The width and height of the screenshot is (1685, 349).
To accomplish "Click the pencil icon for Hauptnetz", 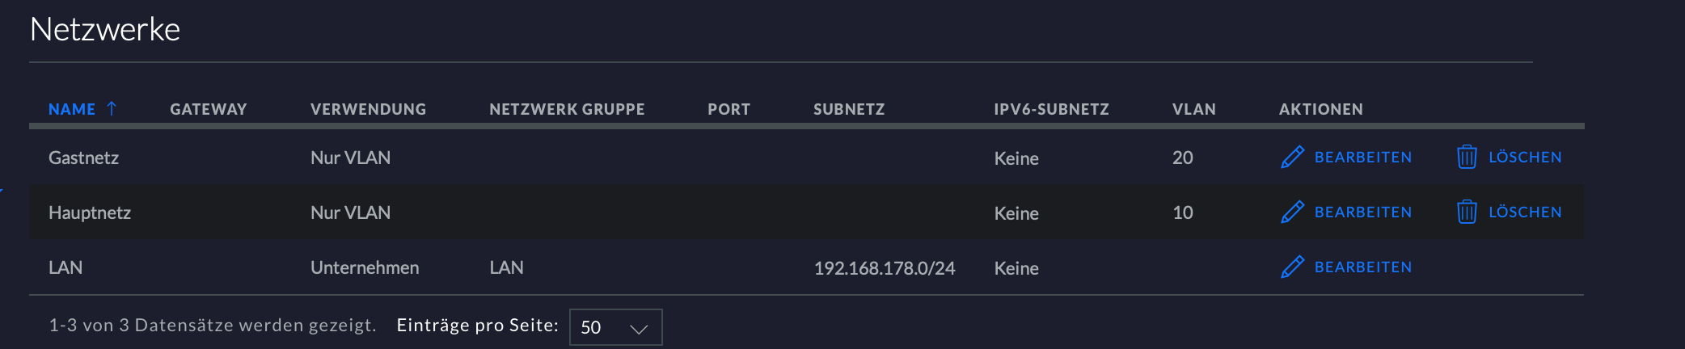I will [1292, 212].
